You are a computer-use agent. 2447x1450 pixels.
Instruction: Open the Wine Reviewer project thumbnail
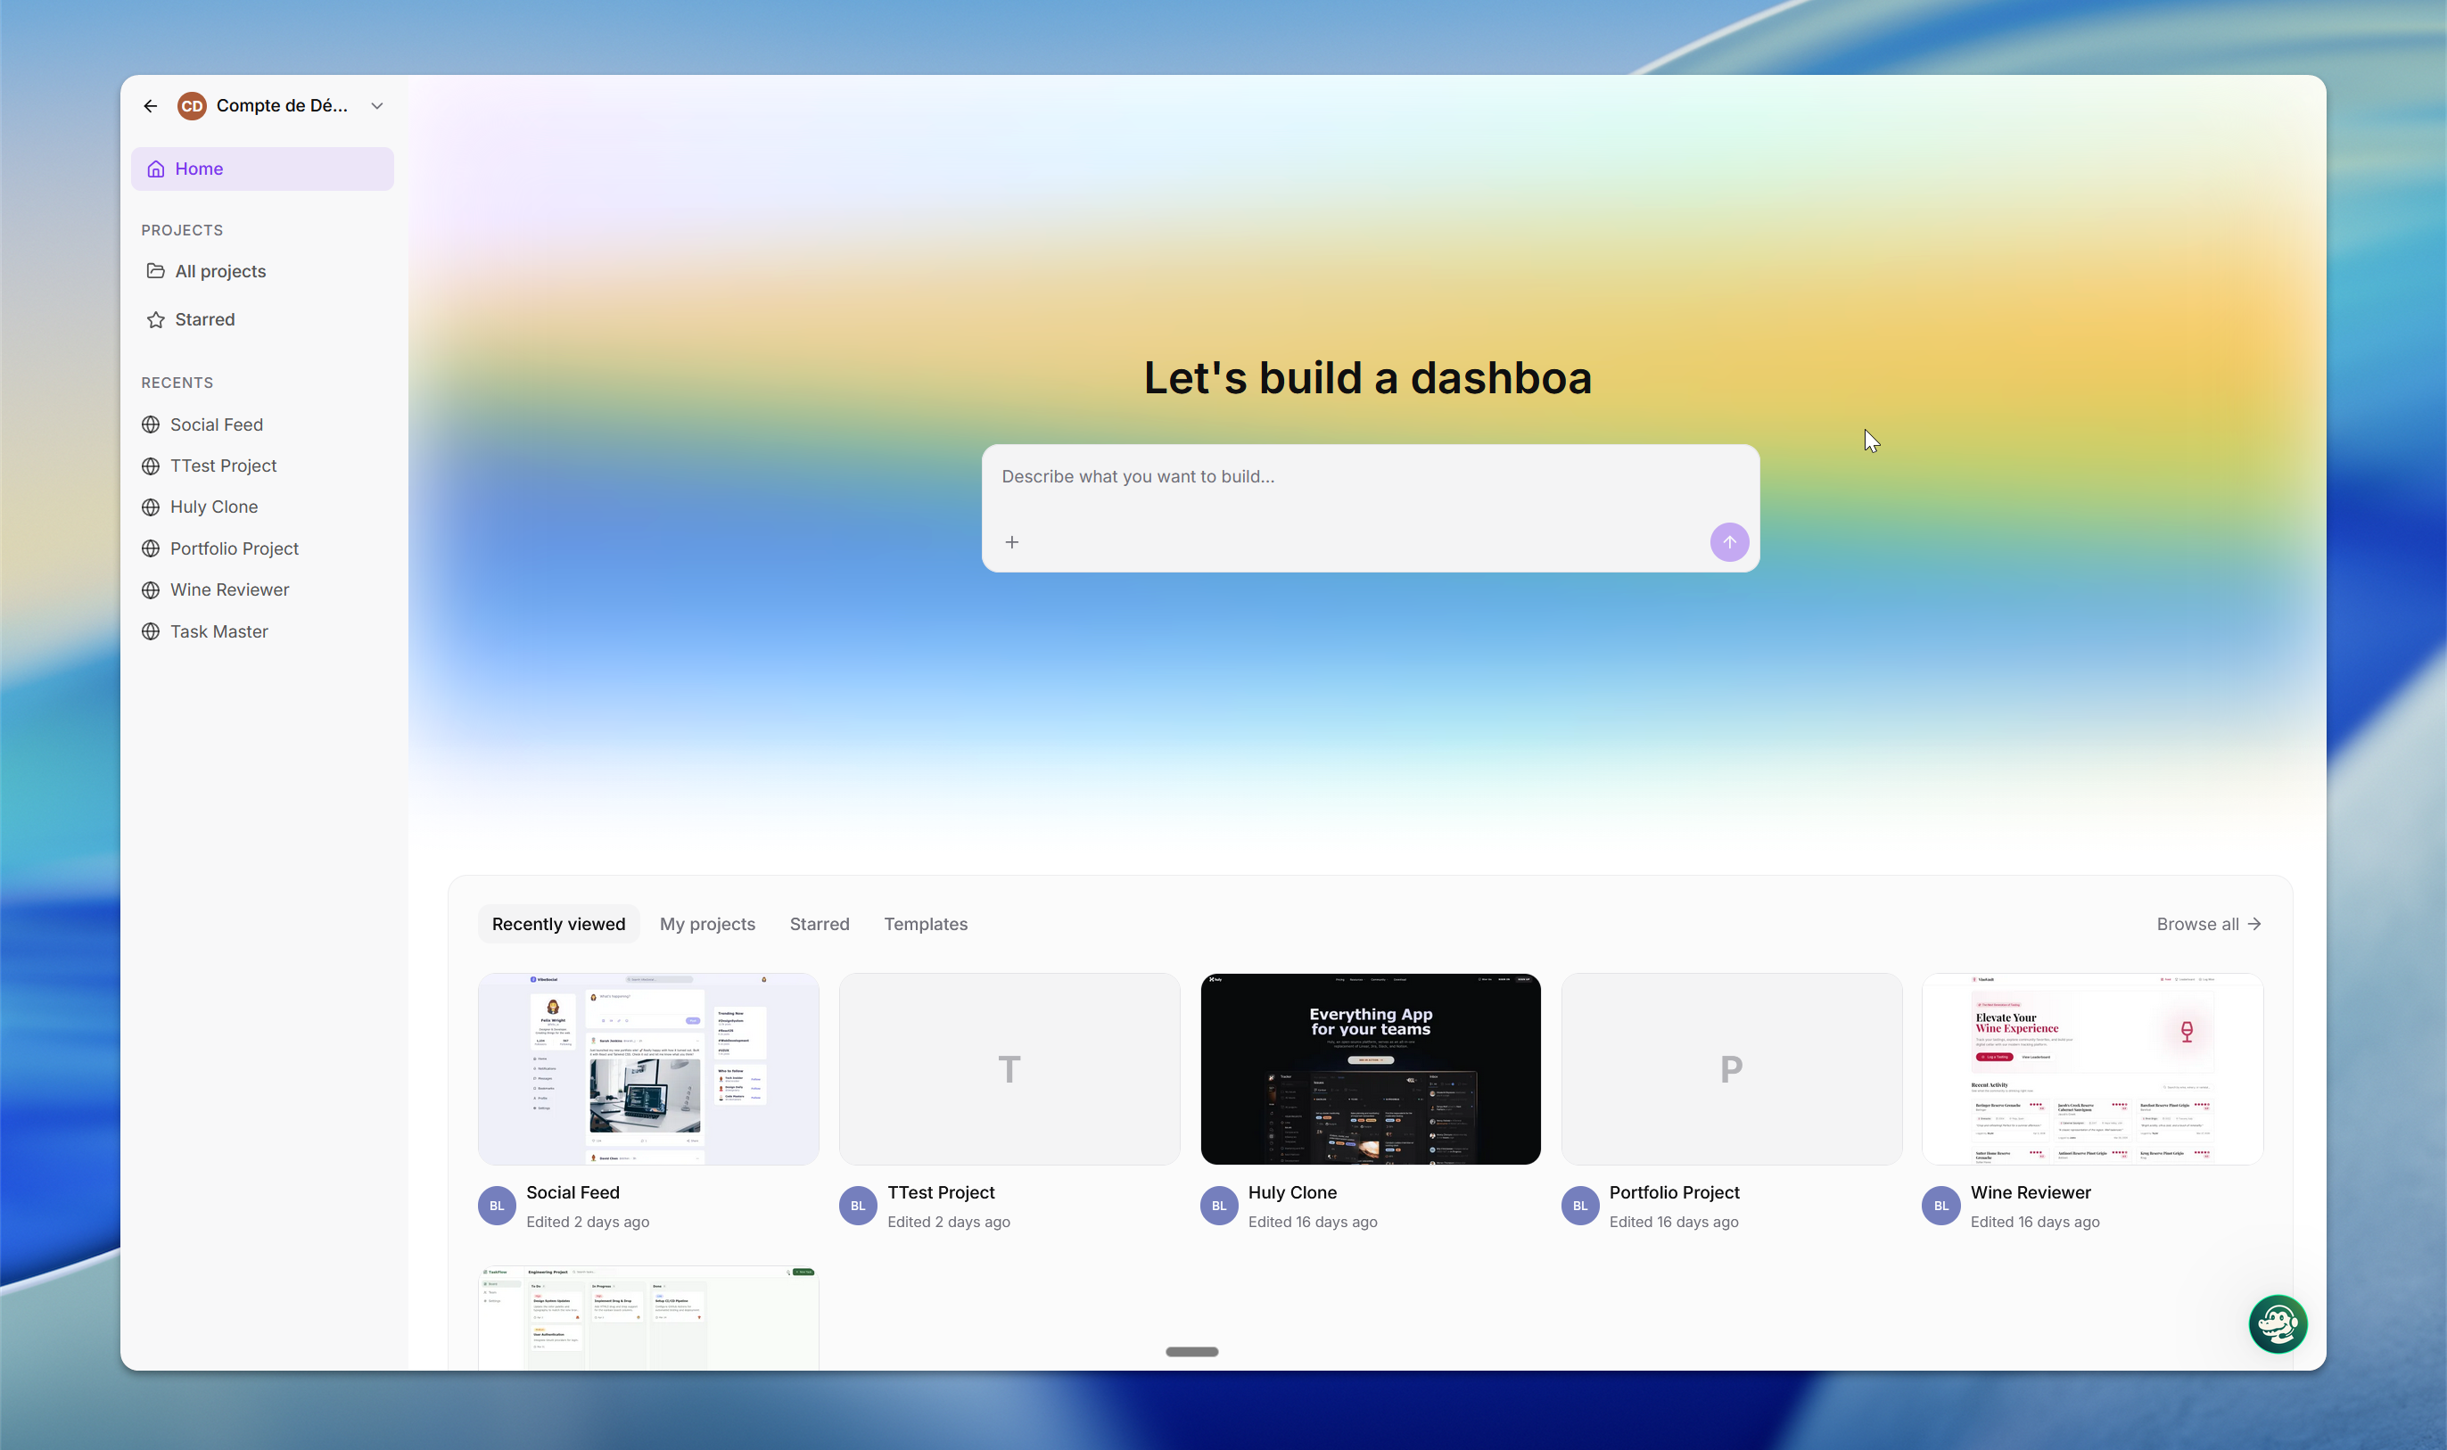point(2092,1069)
